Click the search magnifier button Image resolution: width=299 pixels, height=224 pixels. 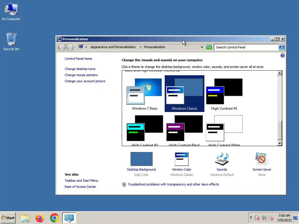tap(282, 47)
